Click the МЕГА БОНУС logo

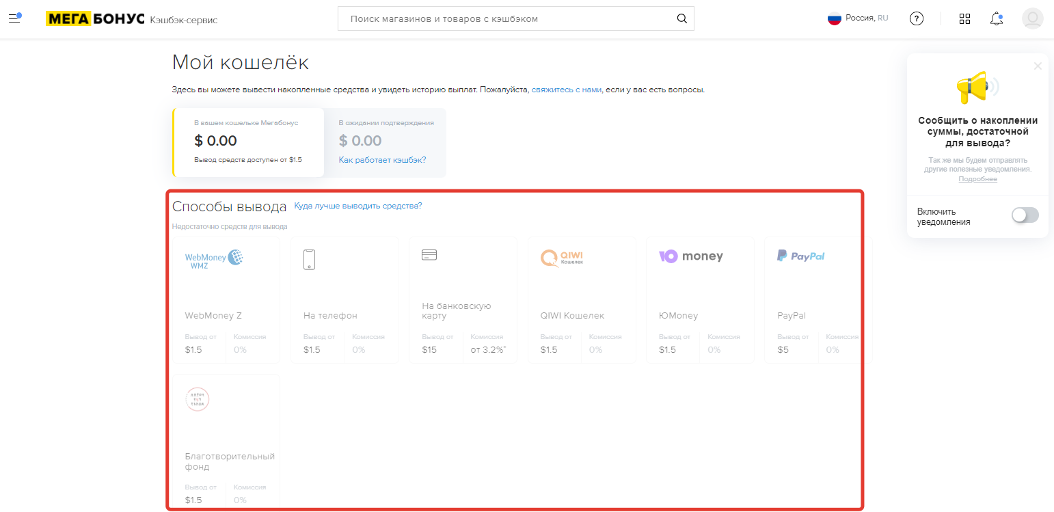click(95, 19)
